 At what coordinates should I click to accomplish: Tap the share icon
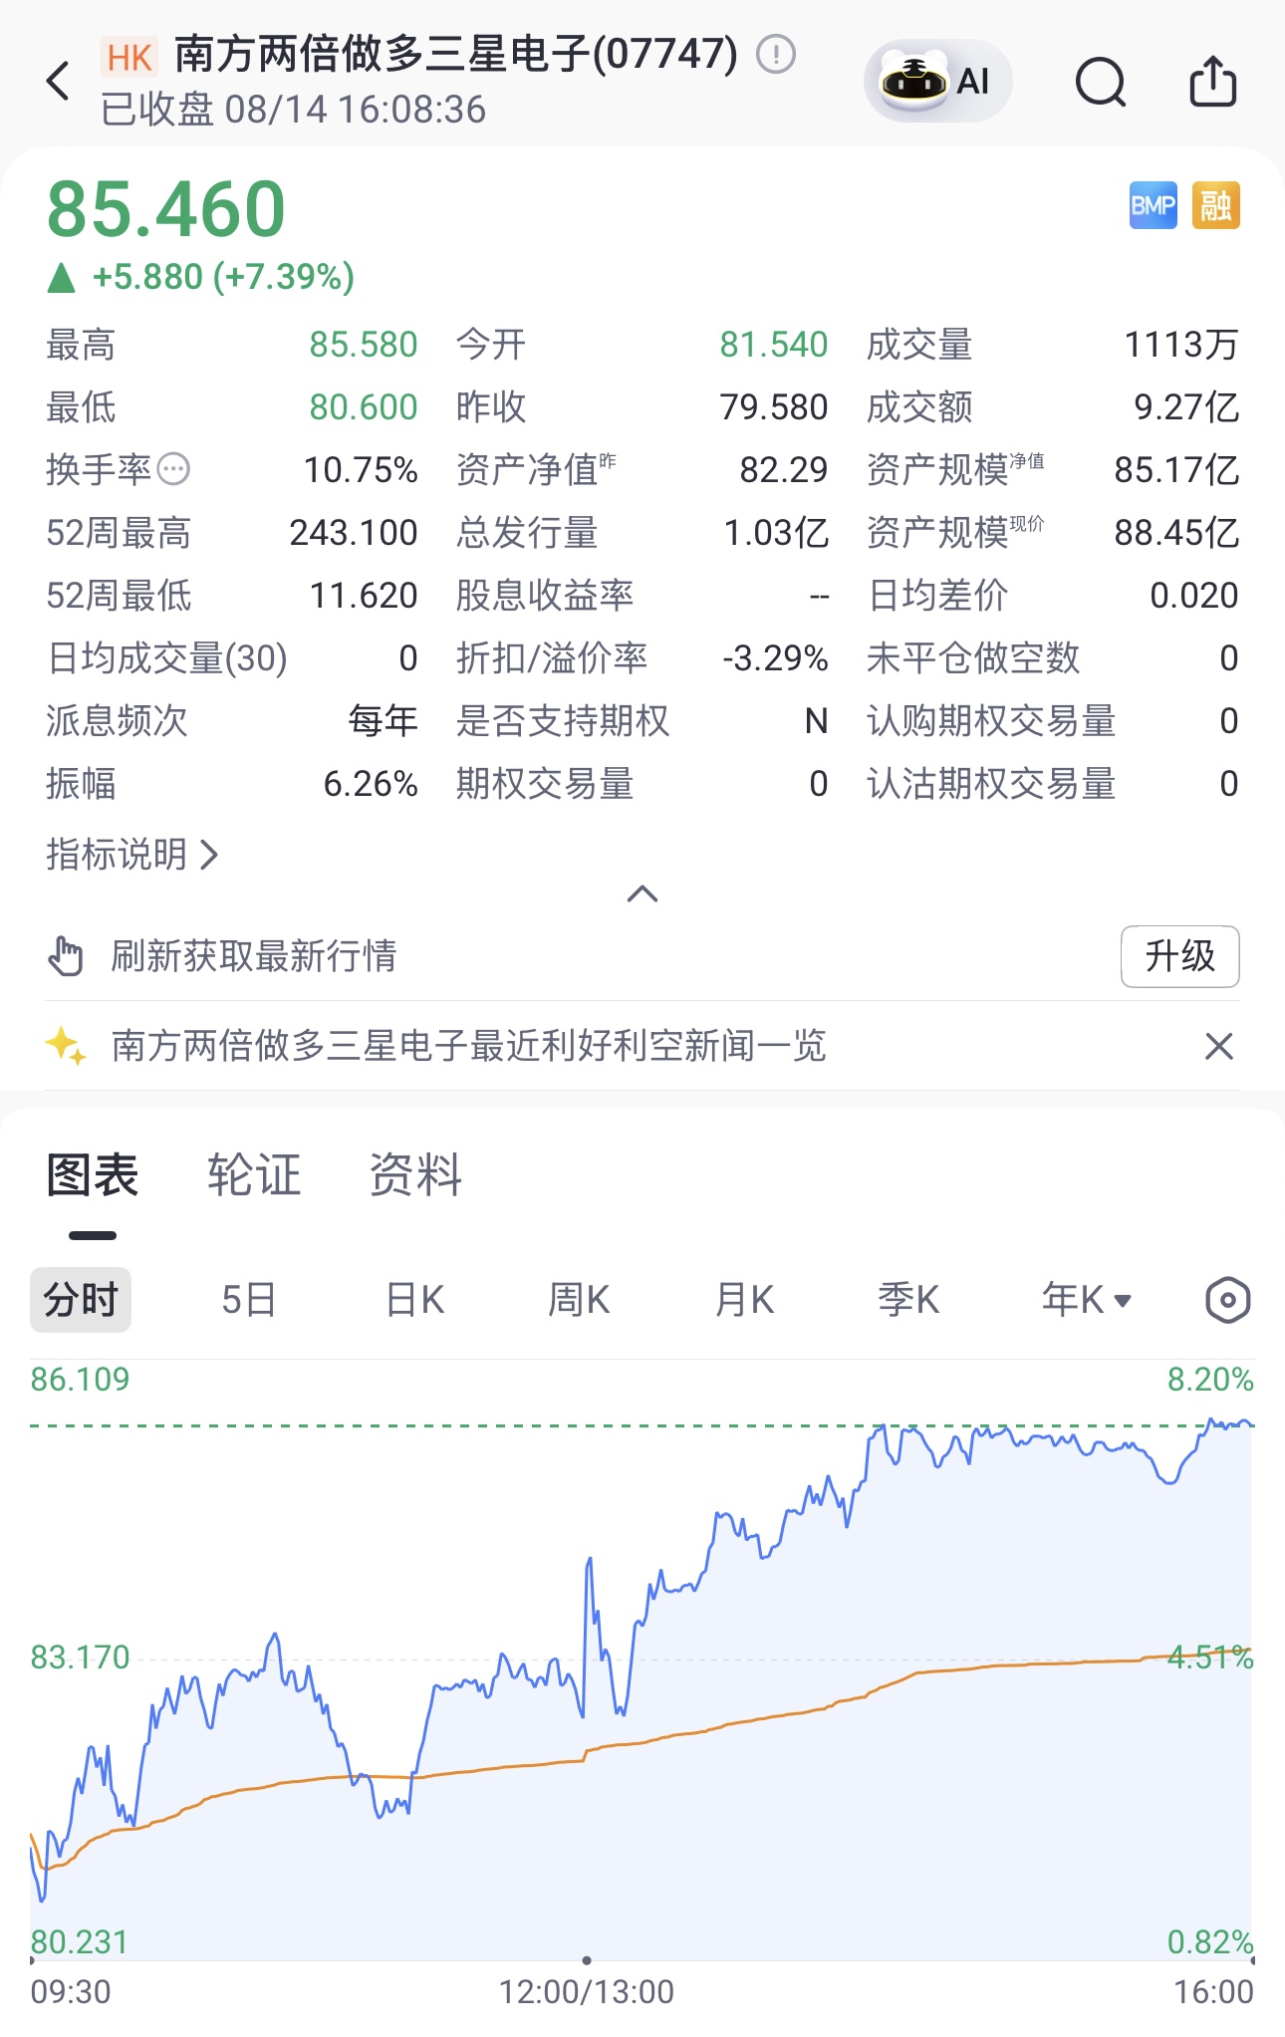(x=1213, y=81)
